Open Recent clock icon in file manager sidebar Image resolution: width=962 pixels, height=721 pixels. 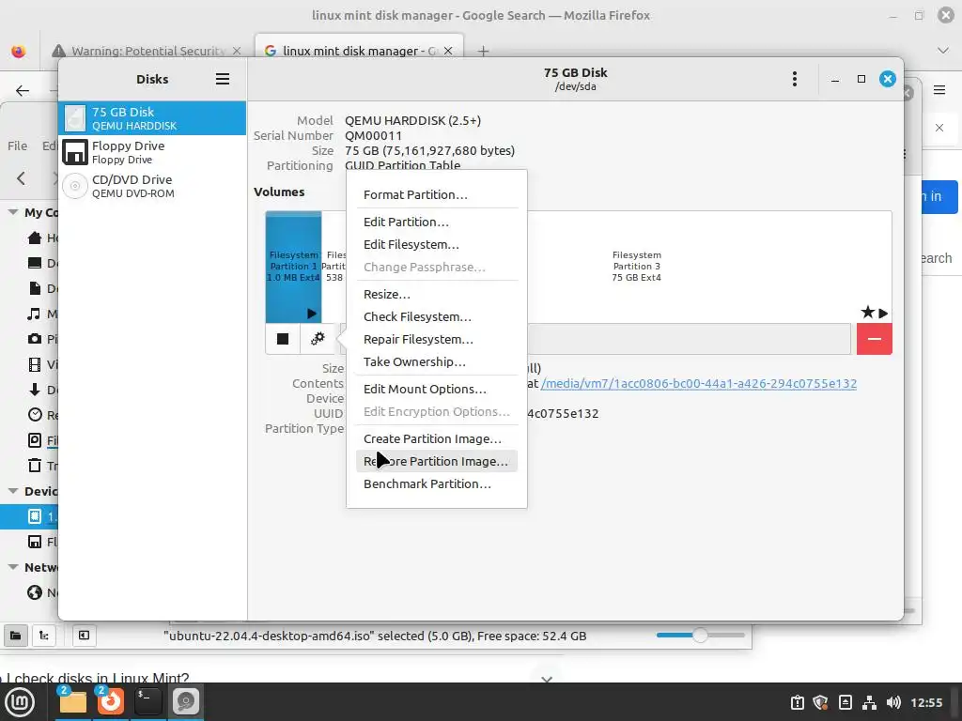click(x=35, y=415)
